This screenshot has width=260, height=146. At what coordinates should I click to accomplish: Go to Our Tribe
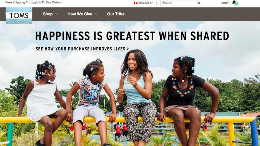click(x=116, y=14)
